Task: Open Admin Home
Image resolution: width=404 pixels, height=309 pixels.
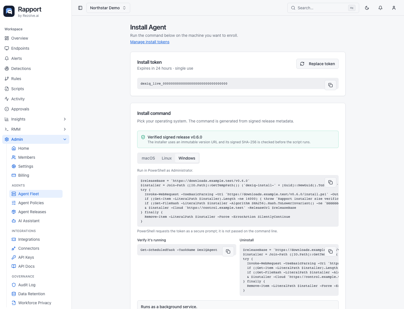Action: tap(36, 148)
